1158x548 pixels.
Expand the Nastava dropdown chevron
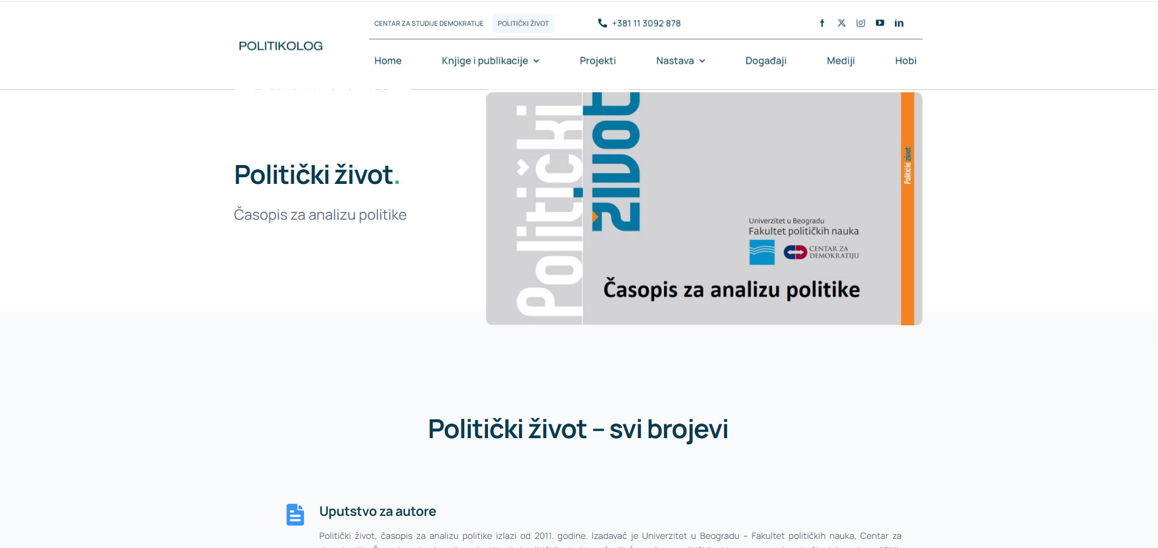[x=702, y=61]
